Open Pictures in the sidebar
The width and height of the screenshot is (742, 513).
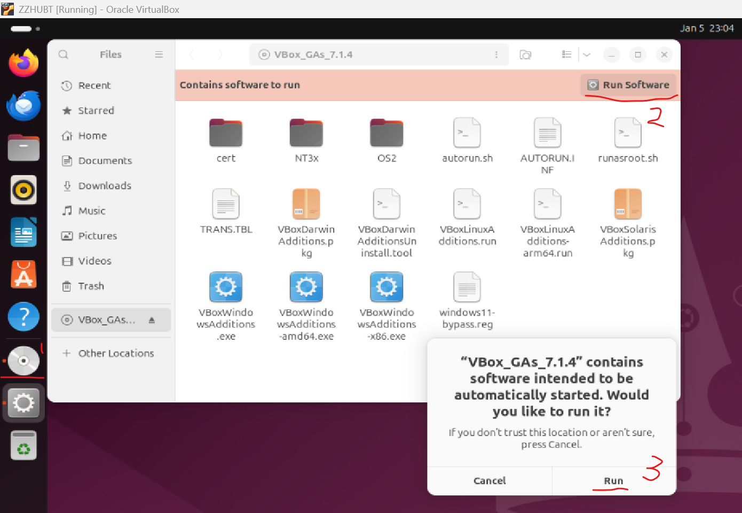click(x=111, y=236)
